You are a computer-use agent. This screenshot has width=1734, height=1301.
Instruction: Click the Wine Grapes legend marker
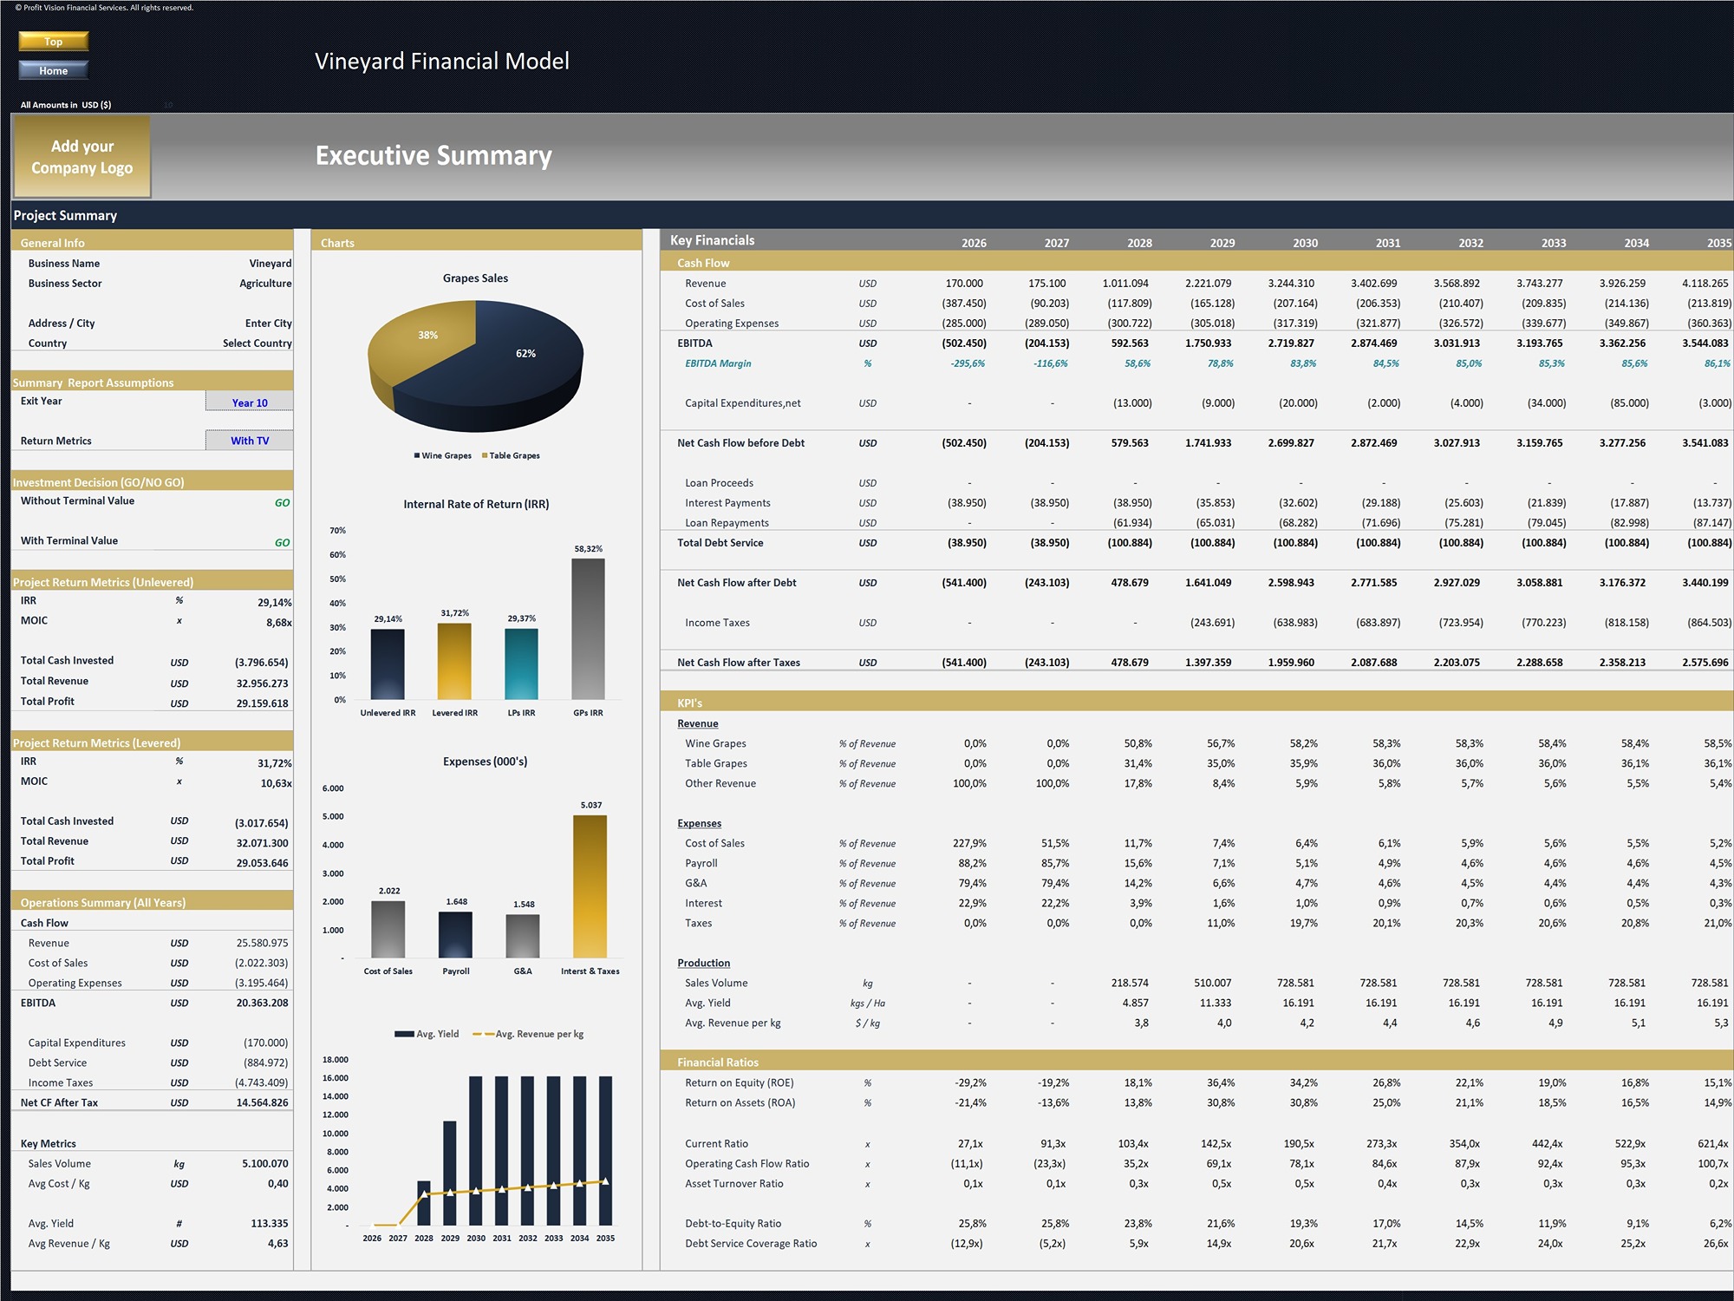tap(418, 455)
